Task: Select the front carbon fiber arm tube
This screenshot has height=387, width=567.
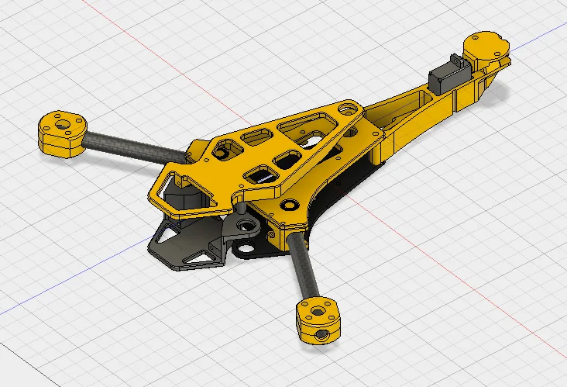Action: pos(303,266)
